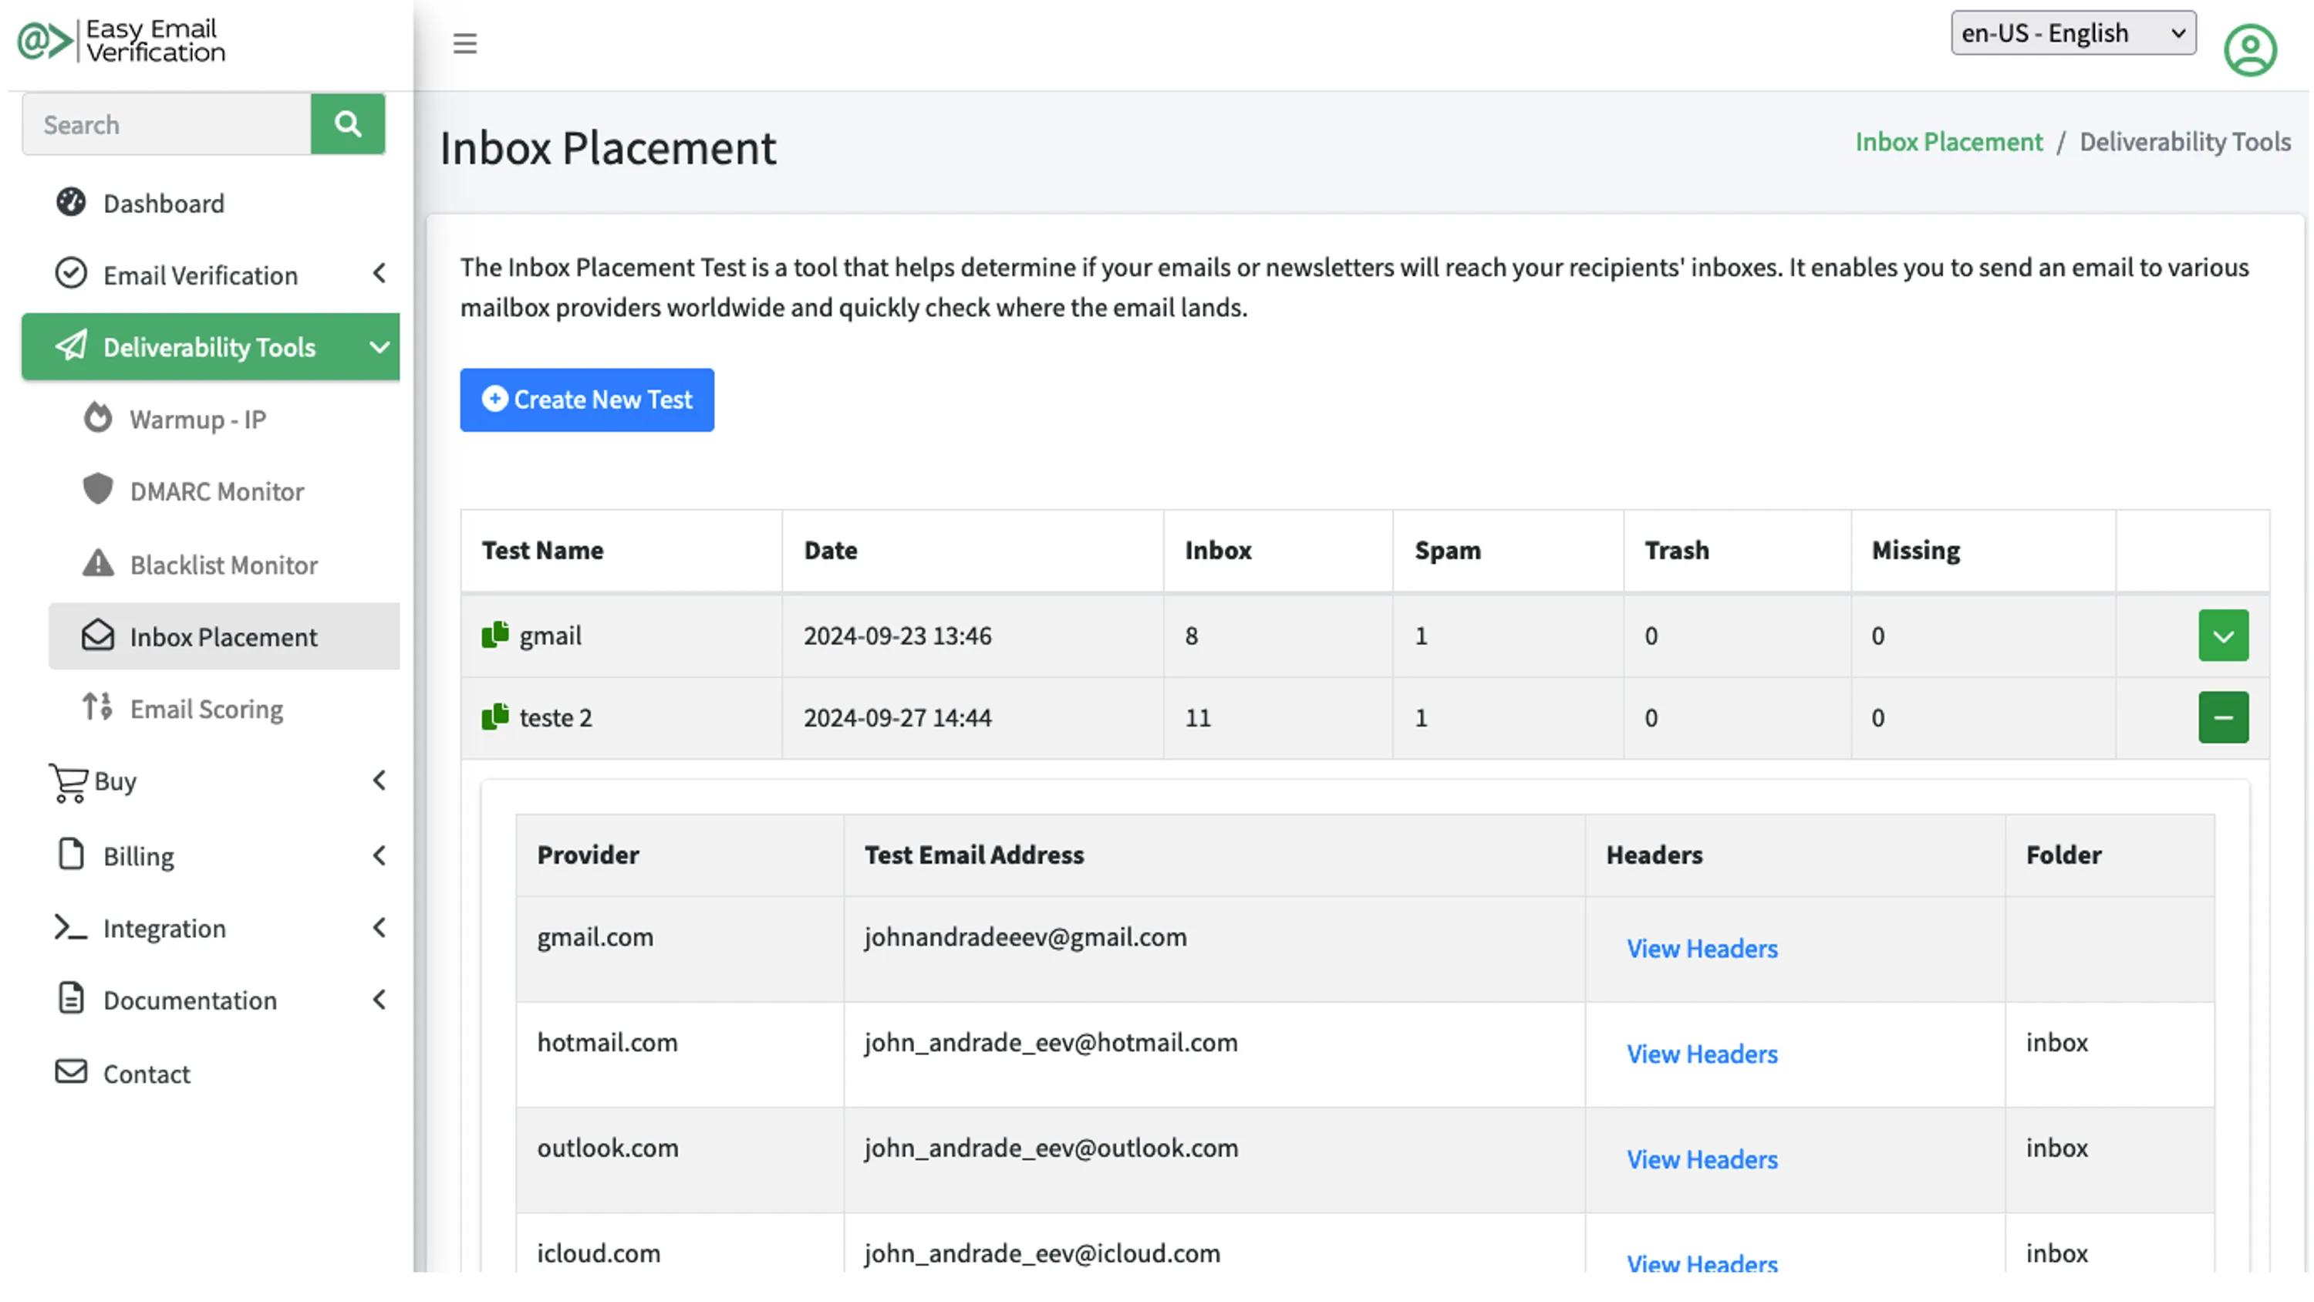Click Create New Test button
Image resolution: width=2314 pixels, height=1302 pixels.
point(586,399)
